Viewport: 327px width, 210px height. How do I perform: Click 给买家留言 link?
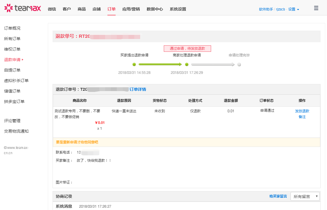coord(278,196)
